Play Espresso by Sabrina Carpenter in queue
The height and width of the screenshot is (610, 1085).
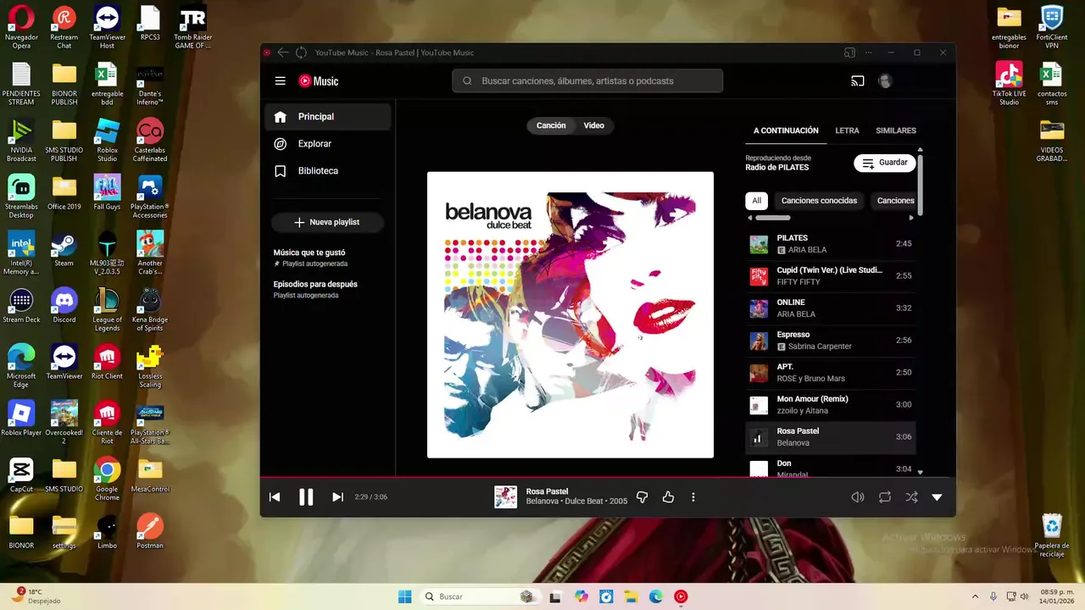pyautogui.click(x=831, y=341)
